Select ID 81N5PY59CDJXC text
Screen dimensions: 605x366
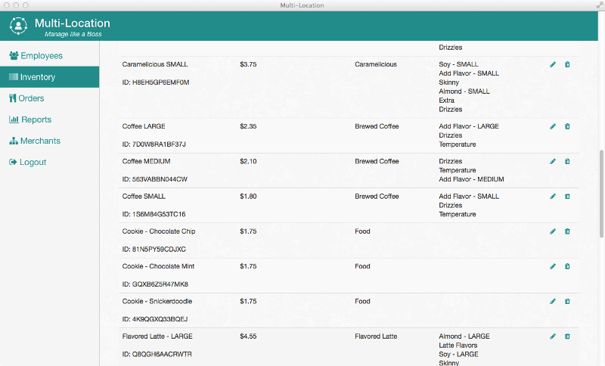[154, 249]
